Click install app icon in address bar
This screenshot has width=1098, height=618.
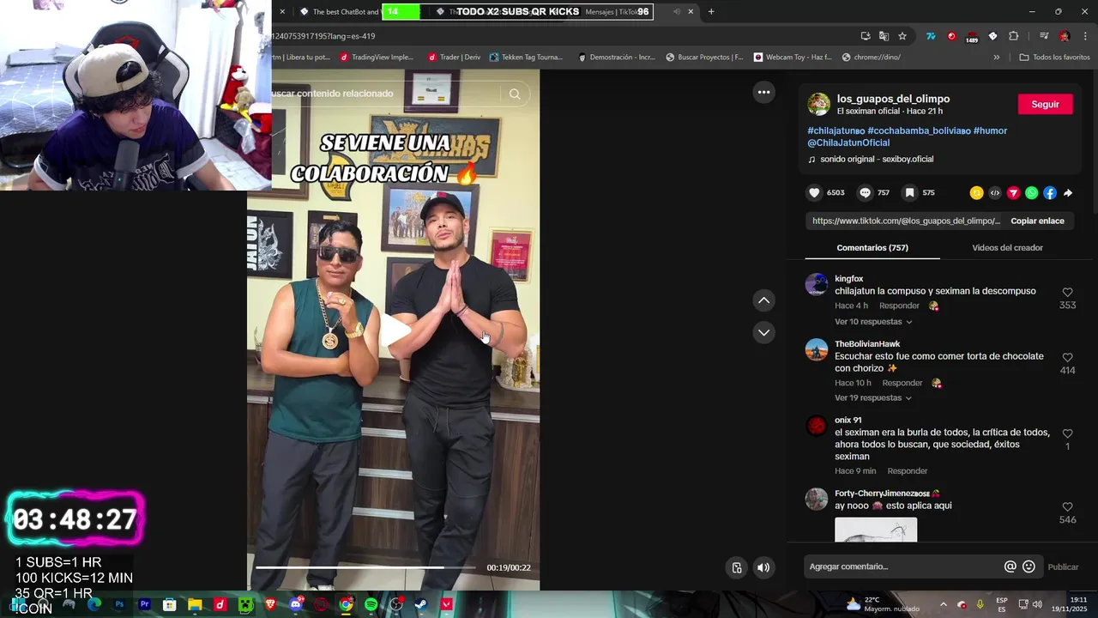pos(866,36)
